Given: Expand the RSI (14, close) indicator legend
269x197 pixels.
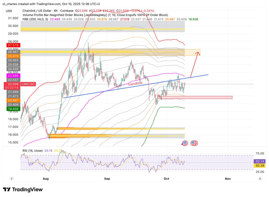Looking at the screenshot, I should pos(33,150).
